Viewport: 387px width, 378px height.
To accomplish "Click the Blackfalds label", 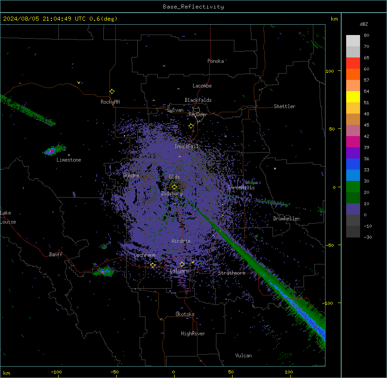I will (198, 100).
